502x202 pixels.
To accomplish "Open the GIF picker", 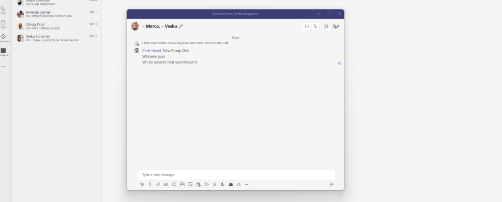I will point(182,184).
